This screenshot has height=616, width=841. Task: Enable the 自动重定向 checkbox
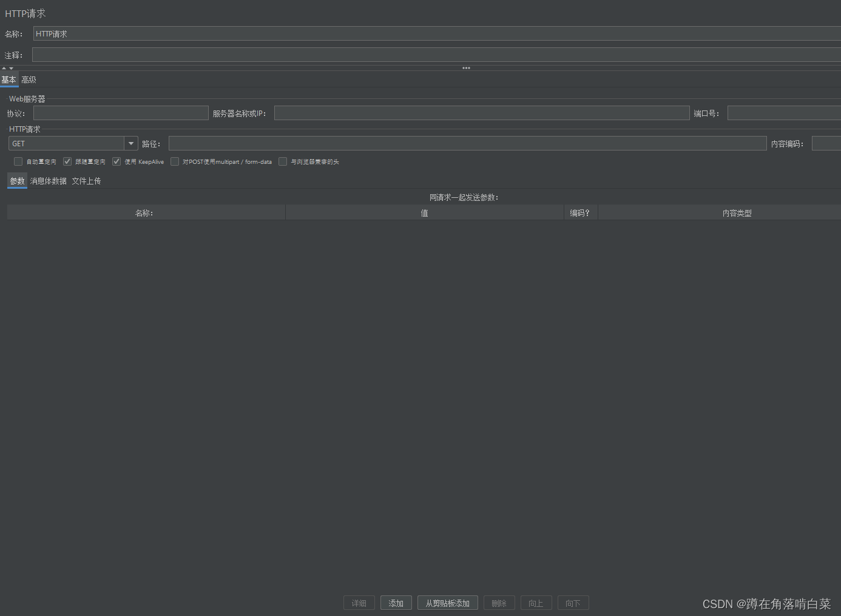click(x=18, y=161)
